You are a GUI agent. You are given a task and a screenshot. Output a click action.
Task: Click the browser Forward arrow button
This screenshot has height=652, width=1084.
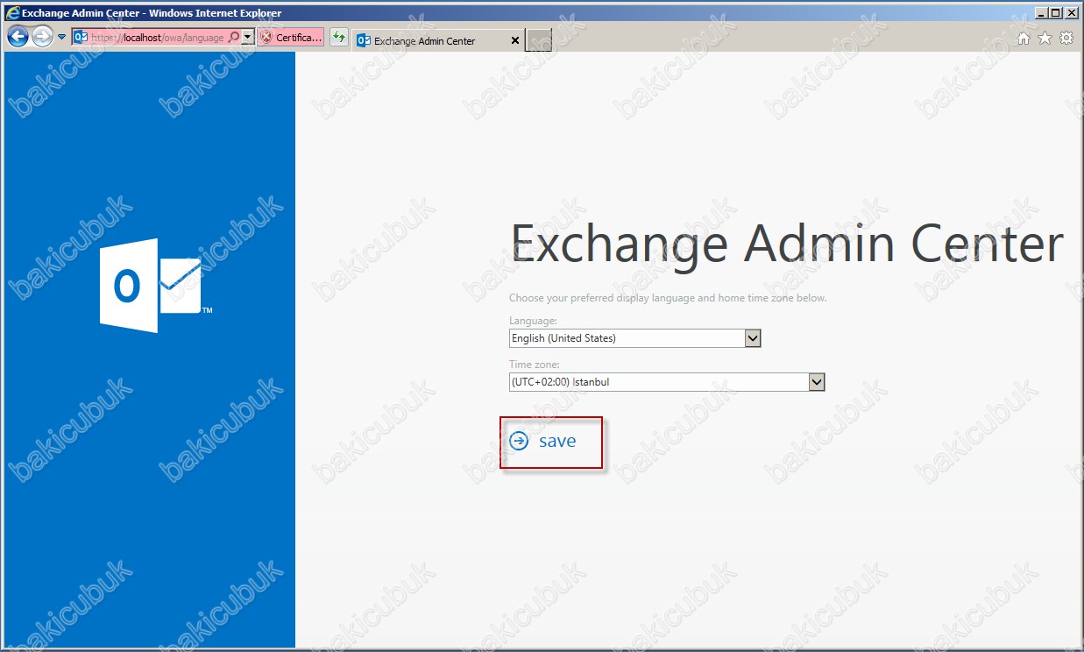[42, 37]
